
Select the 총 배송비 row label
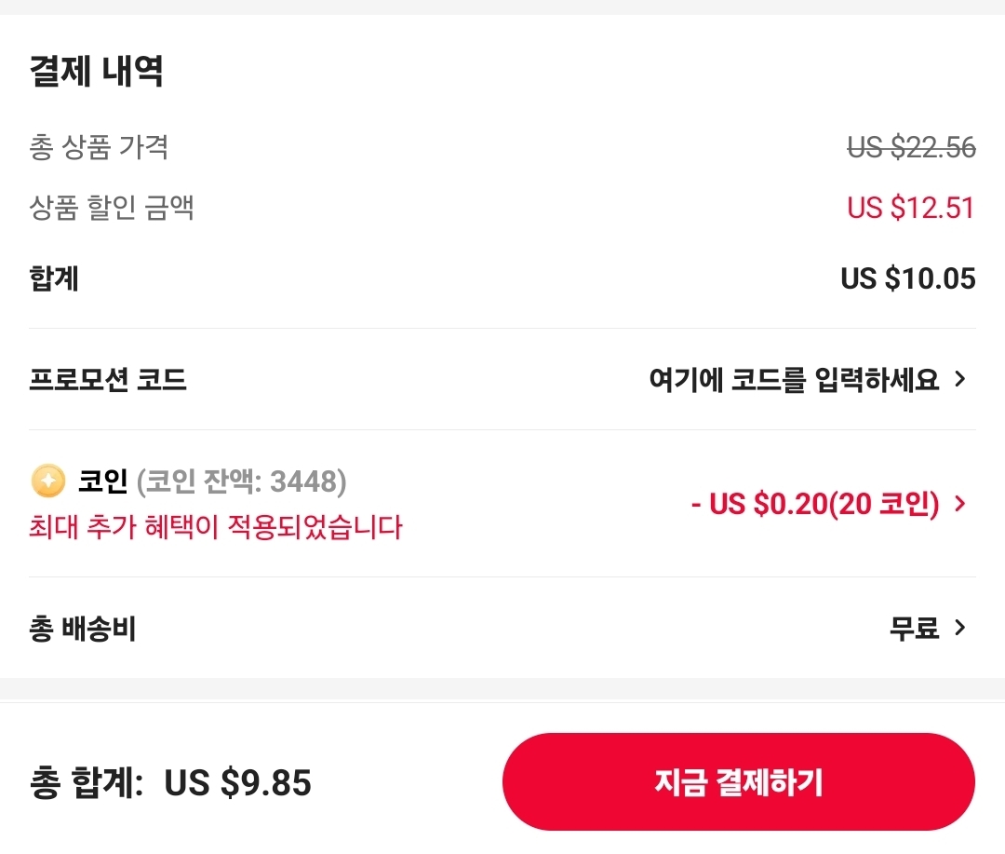click(x=82, y=628)
